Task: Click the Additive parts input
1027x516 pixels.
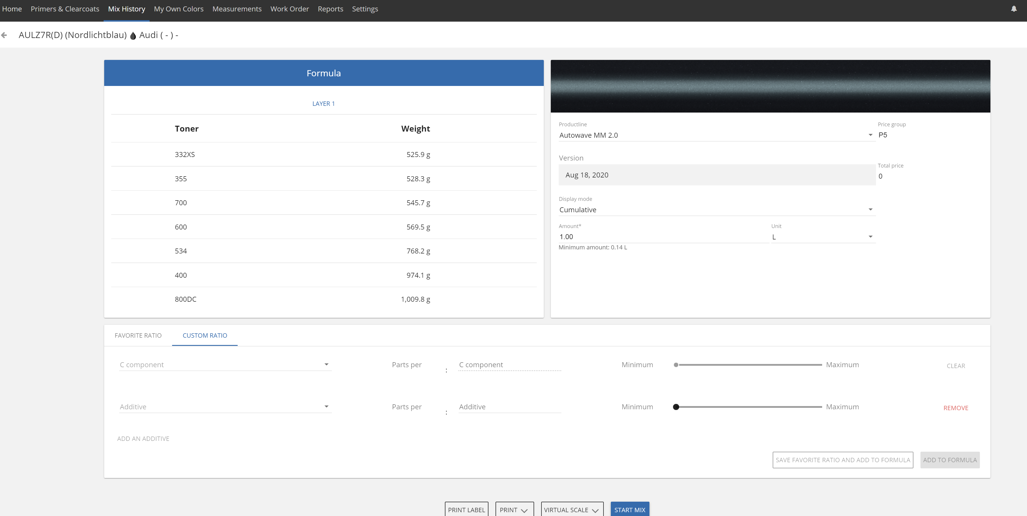Action: click(510, 406)
